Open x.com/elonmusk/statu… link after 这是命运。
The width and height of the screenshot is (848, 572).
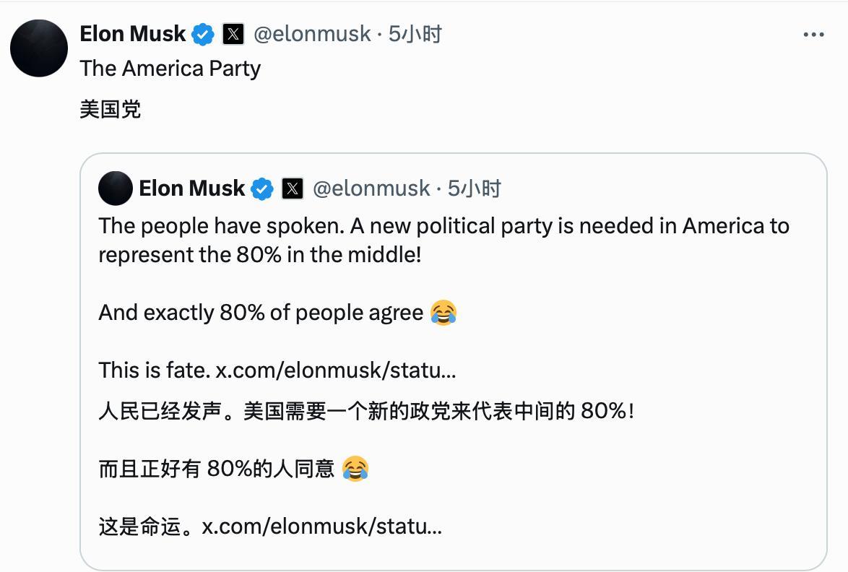(321, 526)
